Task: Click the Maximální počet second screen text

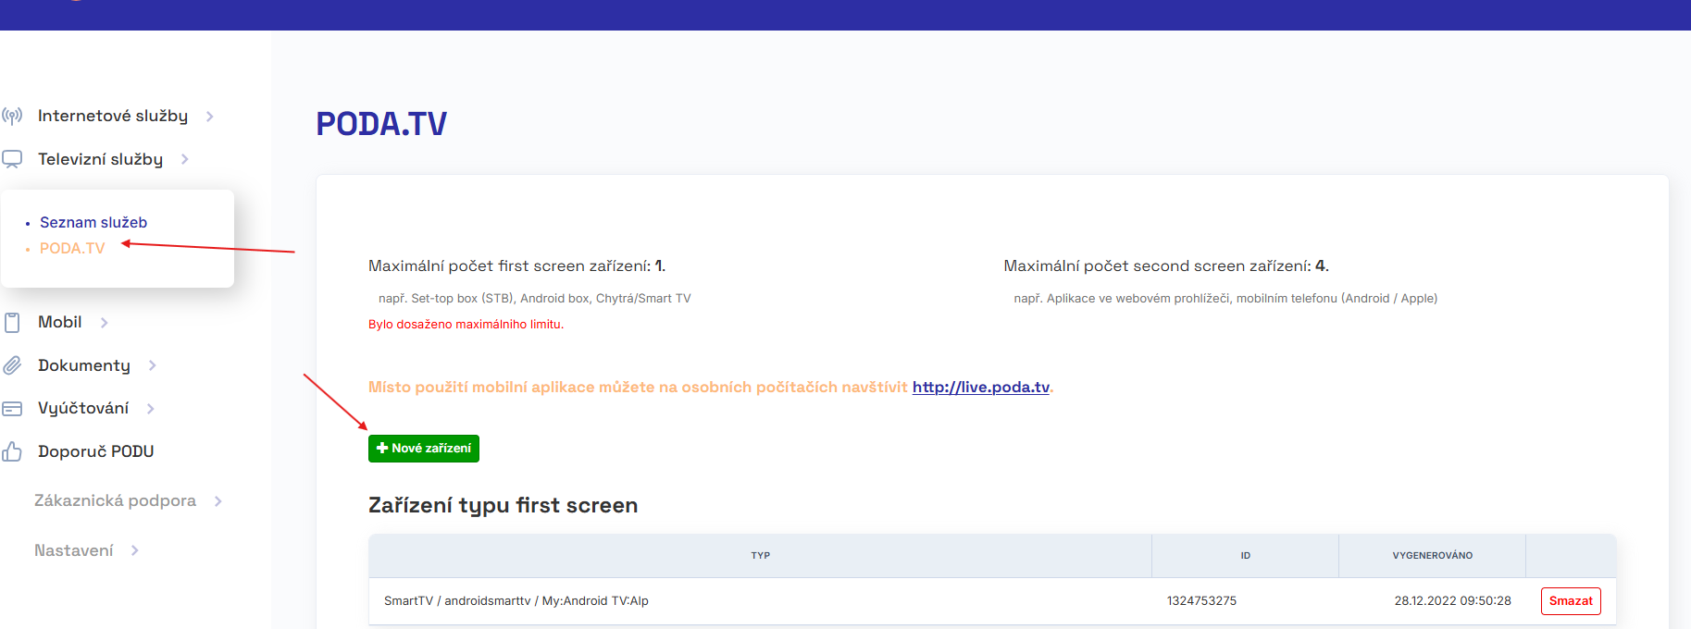Action: click(1166, 266)
